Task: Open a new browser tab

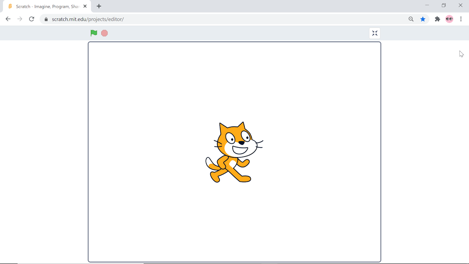Action: click(x=99, y=6)
